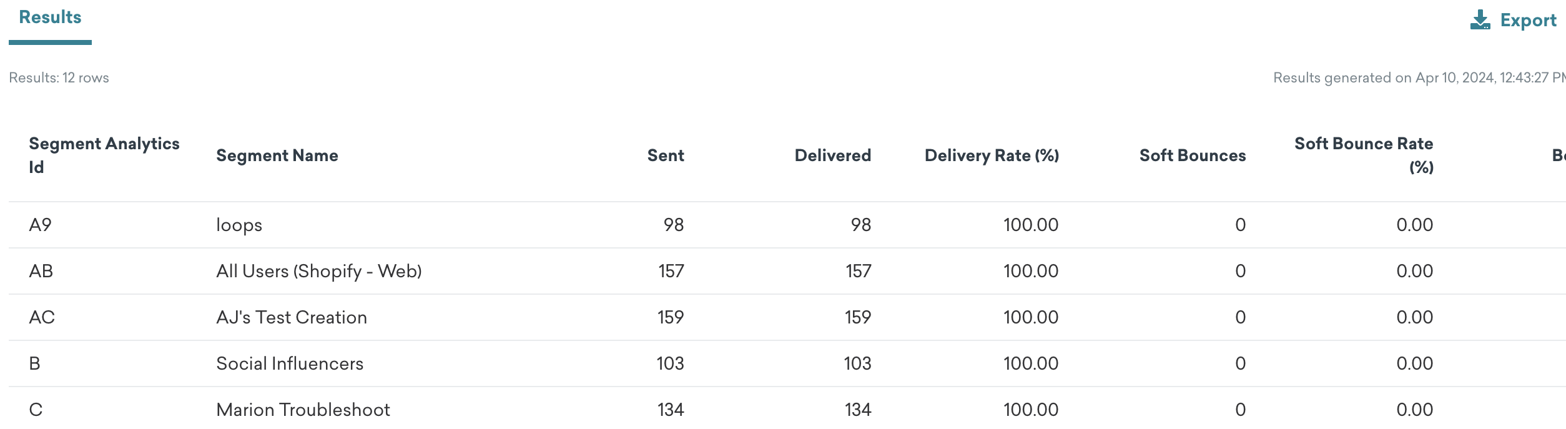Select the Marion Troubleshoot row
The image size is (1566, 429).
[787, 408]
